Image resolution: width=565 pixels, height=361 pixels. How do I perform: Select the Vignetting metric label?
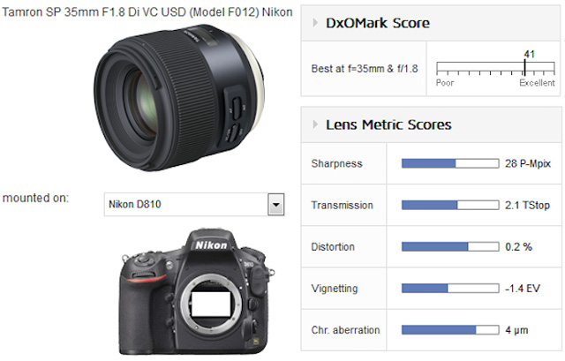(x=335, y=289)
